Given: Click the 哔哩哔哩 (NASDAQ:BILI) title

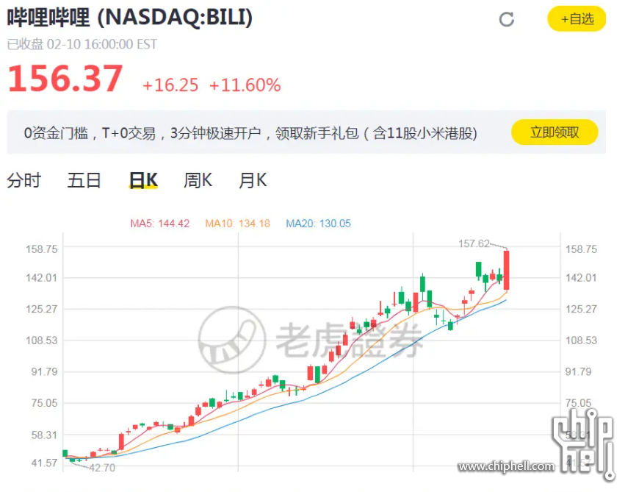Looking at the screenshot, I should coord(130,18).
